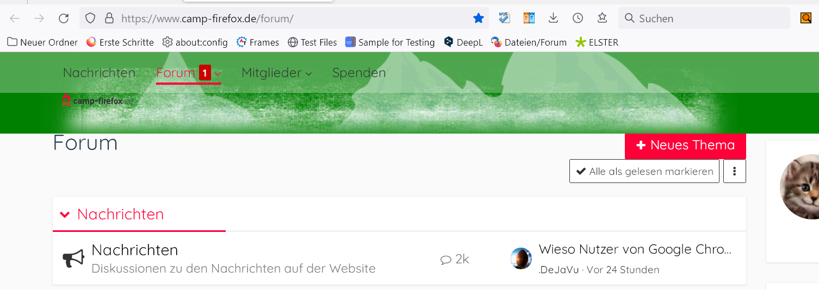The image size is (819, 290).
Task: Open the three-dots more options button
Action: (735, 171)
